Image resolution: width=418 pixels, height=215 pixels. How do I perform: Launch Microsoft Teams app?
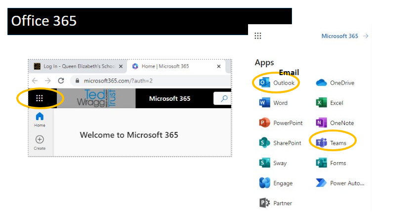coord(331,143)
